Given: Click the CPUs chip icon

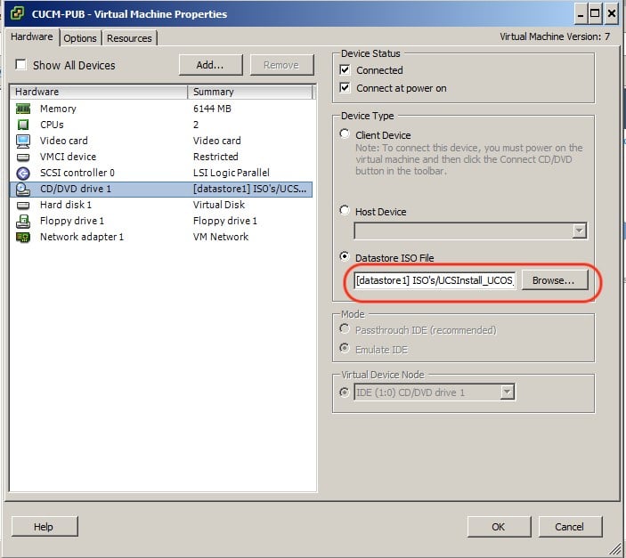Looking at the screenshot, I should point(23,125).
